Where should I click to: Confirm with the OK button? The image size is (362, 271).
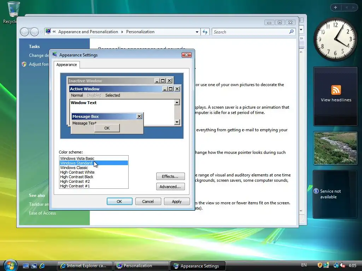(119, 201)
